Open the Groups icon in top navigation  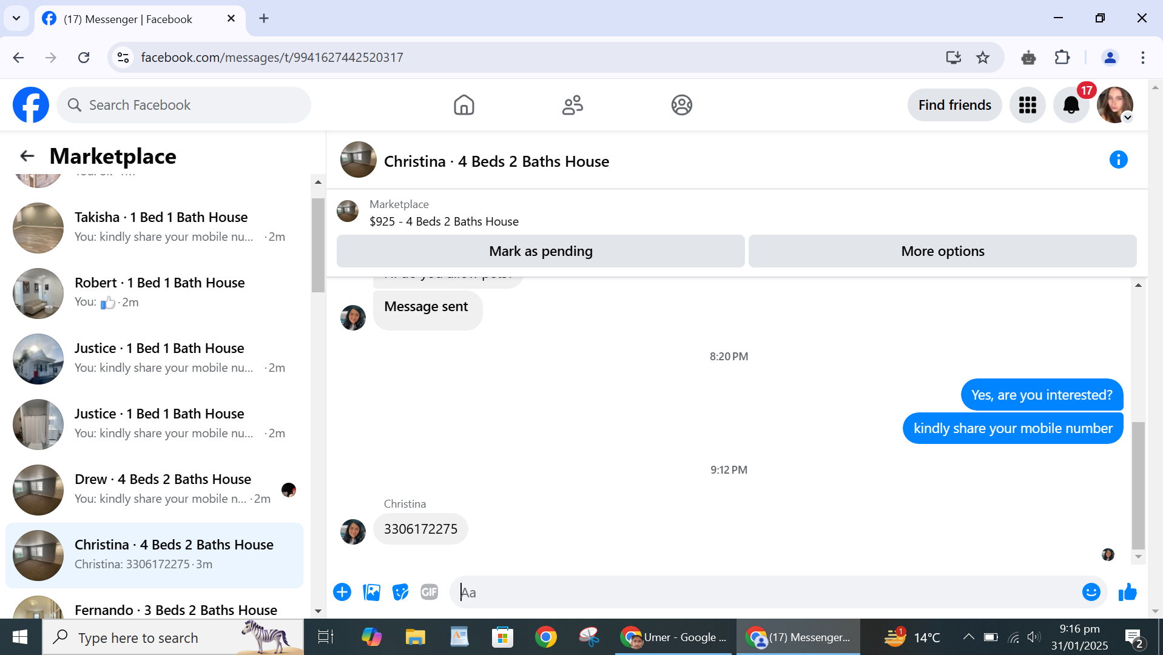coord(682,105)
